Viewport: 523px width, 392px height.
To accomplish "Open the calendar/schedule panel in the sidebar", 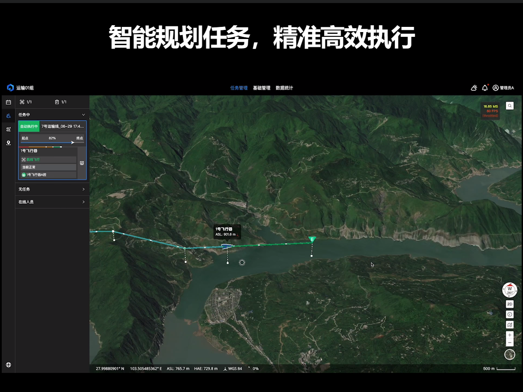I will (x=8, y=101).
